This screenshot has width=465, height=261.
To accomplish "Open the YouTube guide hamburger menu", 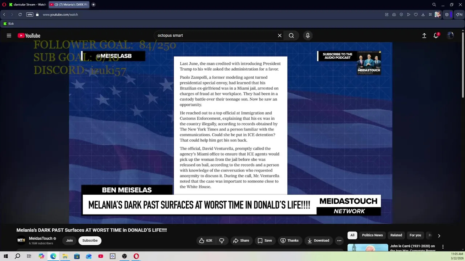I will click(x=9, y=36).
